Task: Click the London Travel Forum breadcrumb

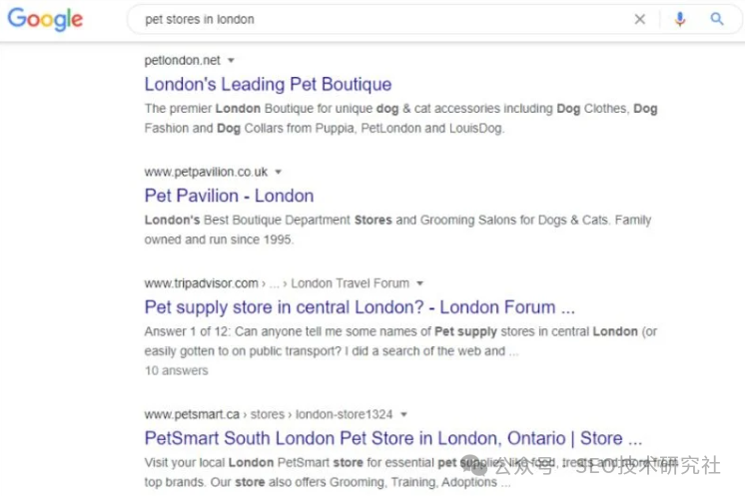Action: pyautogui.click(x=350, y=283)
